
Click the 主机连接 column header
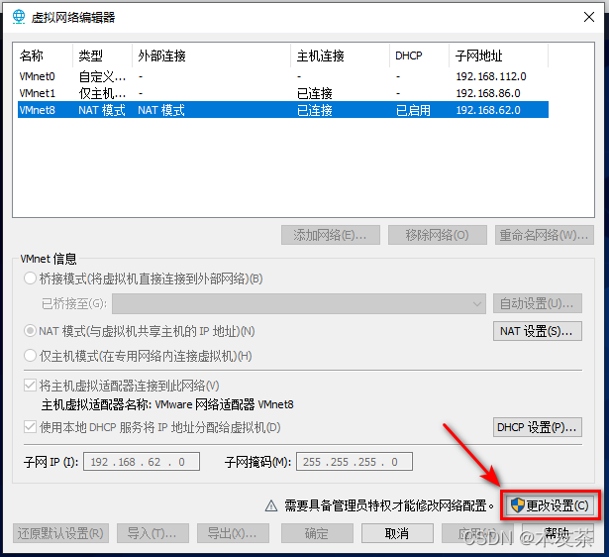pos(340,56)
